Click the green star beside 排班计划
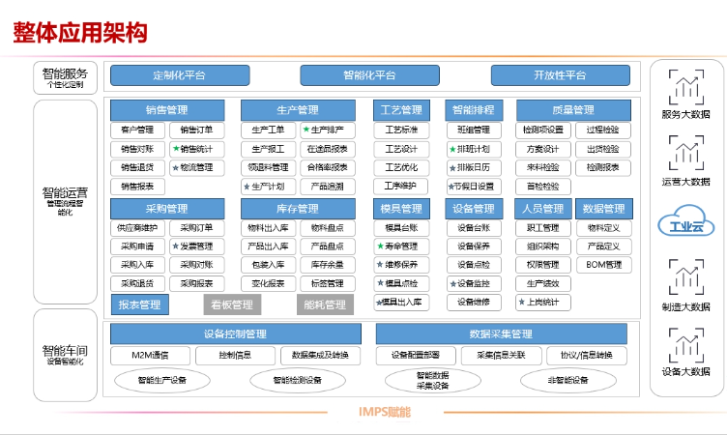The image size is (727, 435). (452, 149)
